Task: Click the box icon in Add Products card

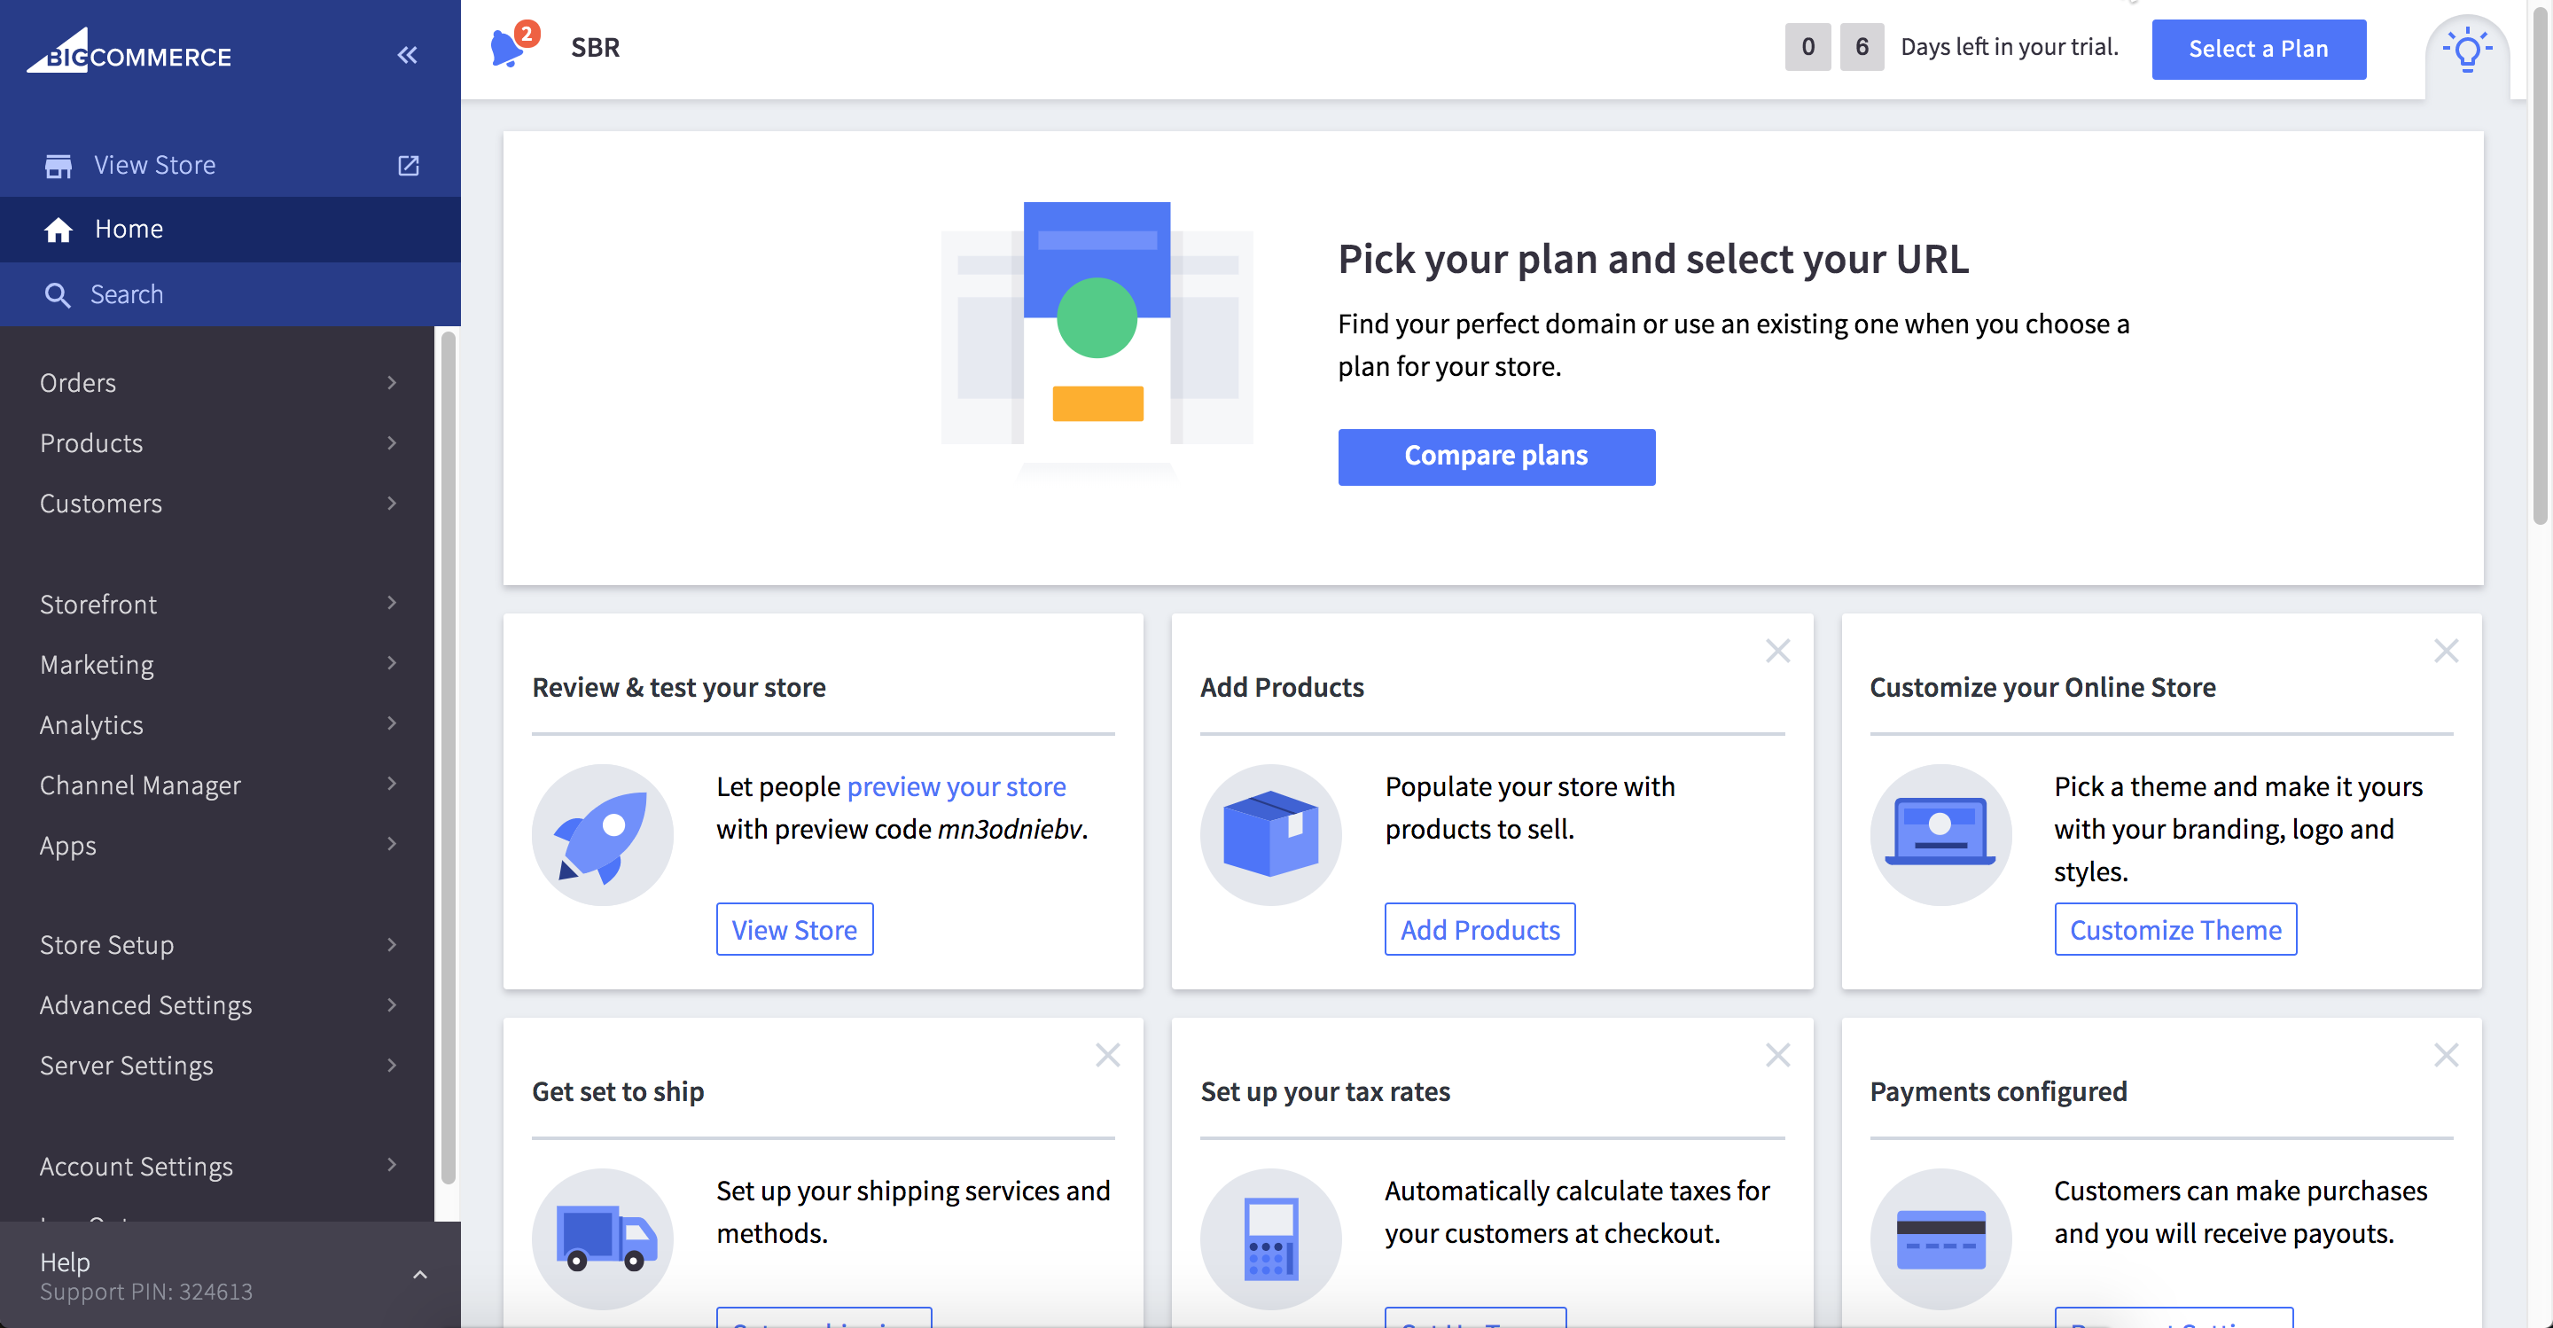Action: [x=1270, y=834]
